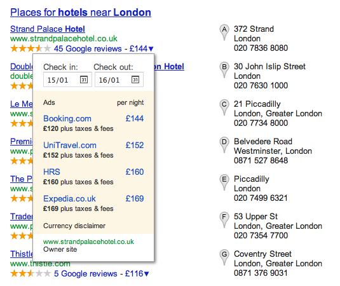This screenshot has height=286, width=340.
Task: Open Places for hotels near London heading
Action: [x=81, y=13]
